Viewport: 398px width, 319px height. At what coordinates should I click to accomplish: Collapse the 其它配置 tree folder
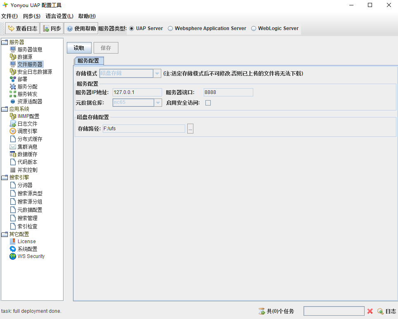5,235
